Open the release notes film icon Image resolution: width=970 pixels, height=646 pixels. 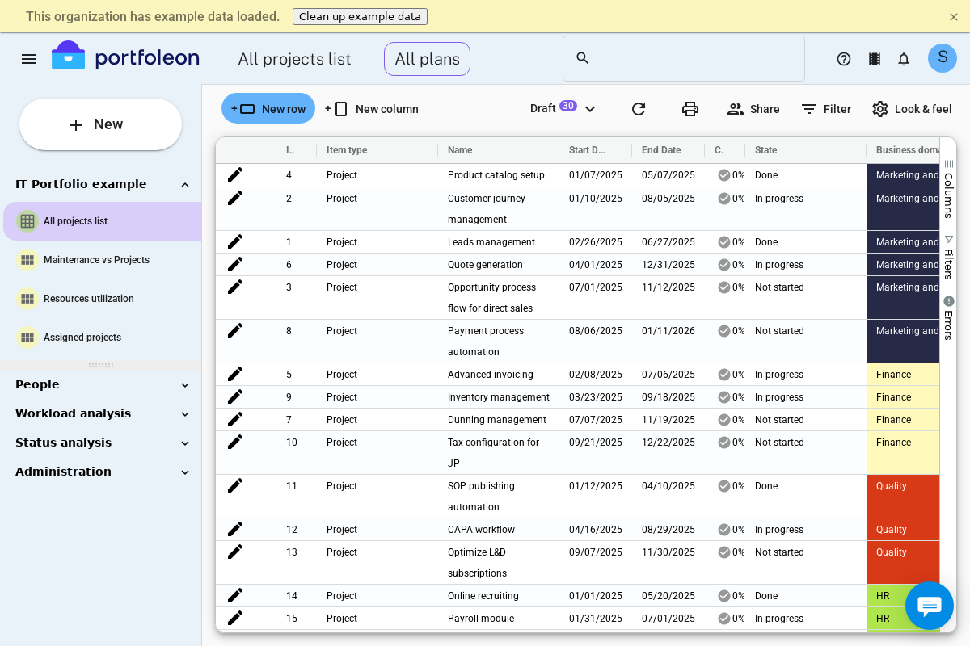click(874, 59)
